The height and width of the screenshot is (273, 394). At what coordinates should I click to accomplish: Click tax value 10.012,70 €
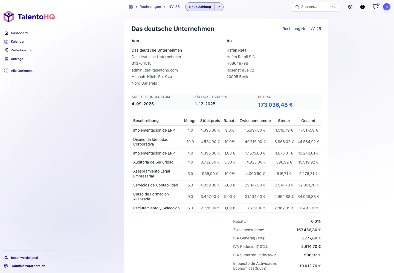pyautogui.click(x=310, y=266)
